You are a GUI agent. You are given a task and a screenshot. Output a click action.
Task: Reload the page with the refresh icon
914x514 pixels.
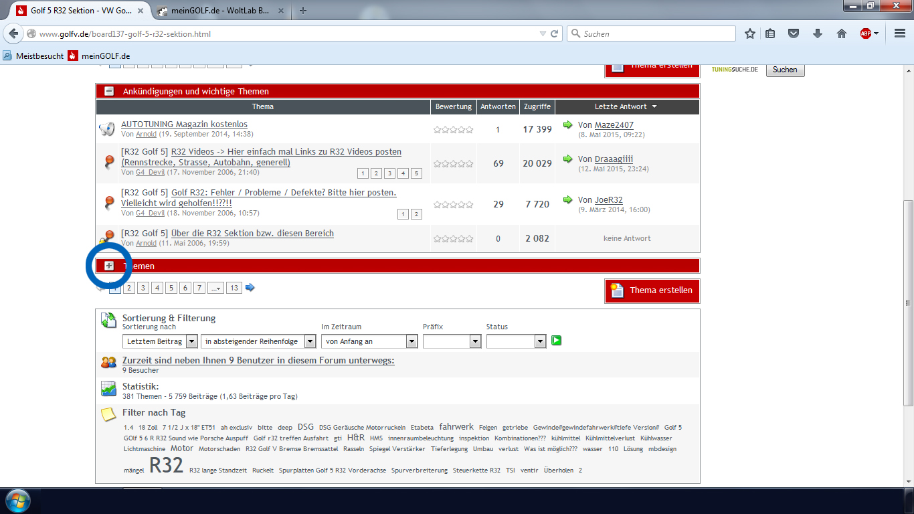click(555, 33)
